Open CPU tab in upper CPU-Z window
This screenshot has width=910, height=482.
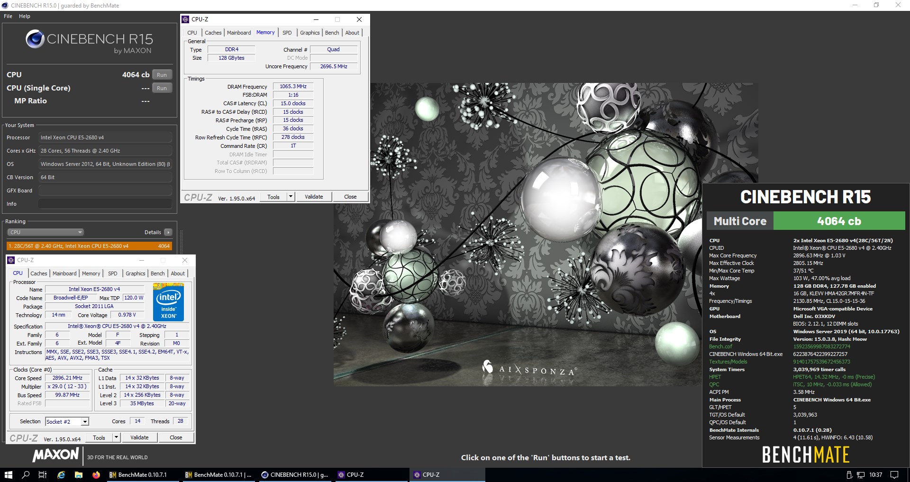tap(192, 33)
